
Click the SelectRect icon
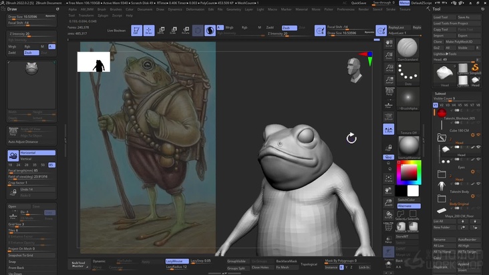click(x=413, y=215)
